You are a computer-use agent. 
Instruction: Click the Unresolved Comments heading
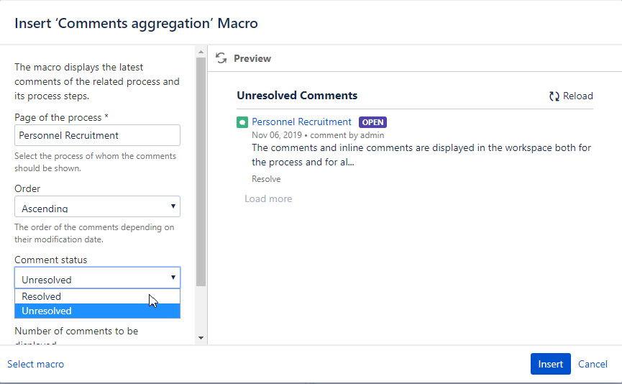(297, 96)
